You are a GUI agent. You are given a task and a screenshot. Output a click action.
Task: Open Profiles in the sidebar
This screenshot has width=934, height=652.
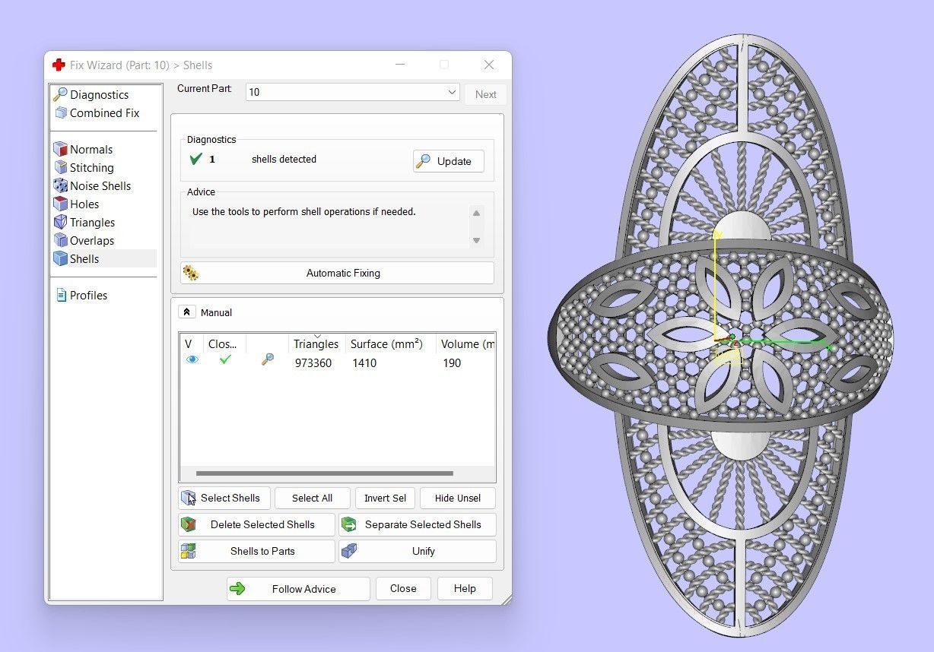coord(88,296)
